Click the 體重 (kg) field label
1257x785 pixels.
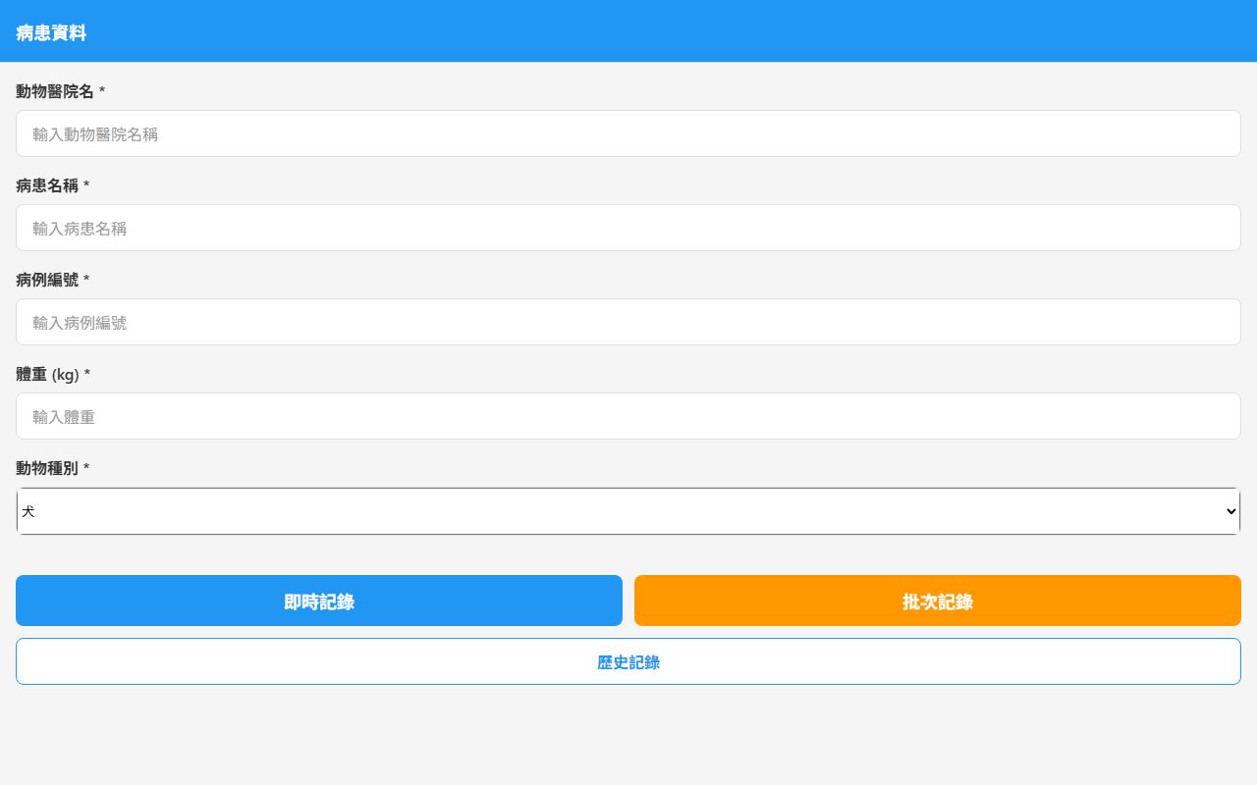tap(53, 374)
